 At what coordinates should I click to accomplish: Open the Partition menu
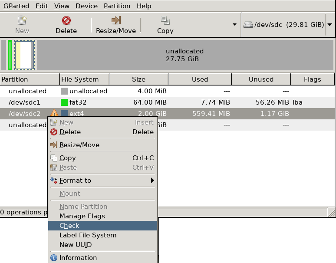pyautogui.click(x=117, y=6)
